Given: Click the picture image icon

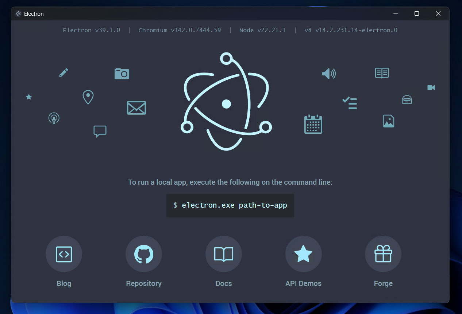Looking at the screenshot, I should [x=389, y=121].
